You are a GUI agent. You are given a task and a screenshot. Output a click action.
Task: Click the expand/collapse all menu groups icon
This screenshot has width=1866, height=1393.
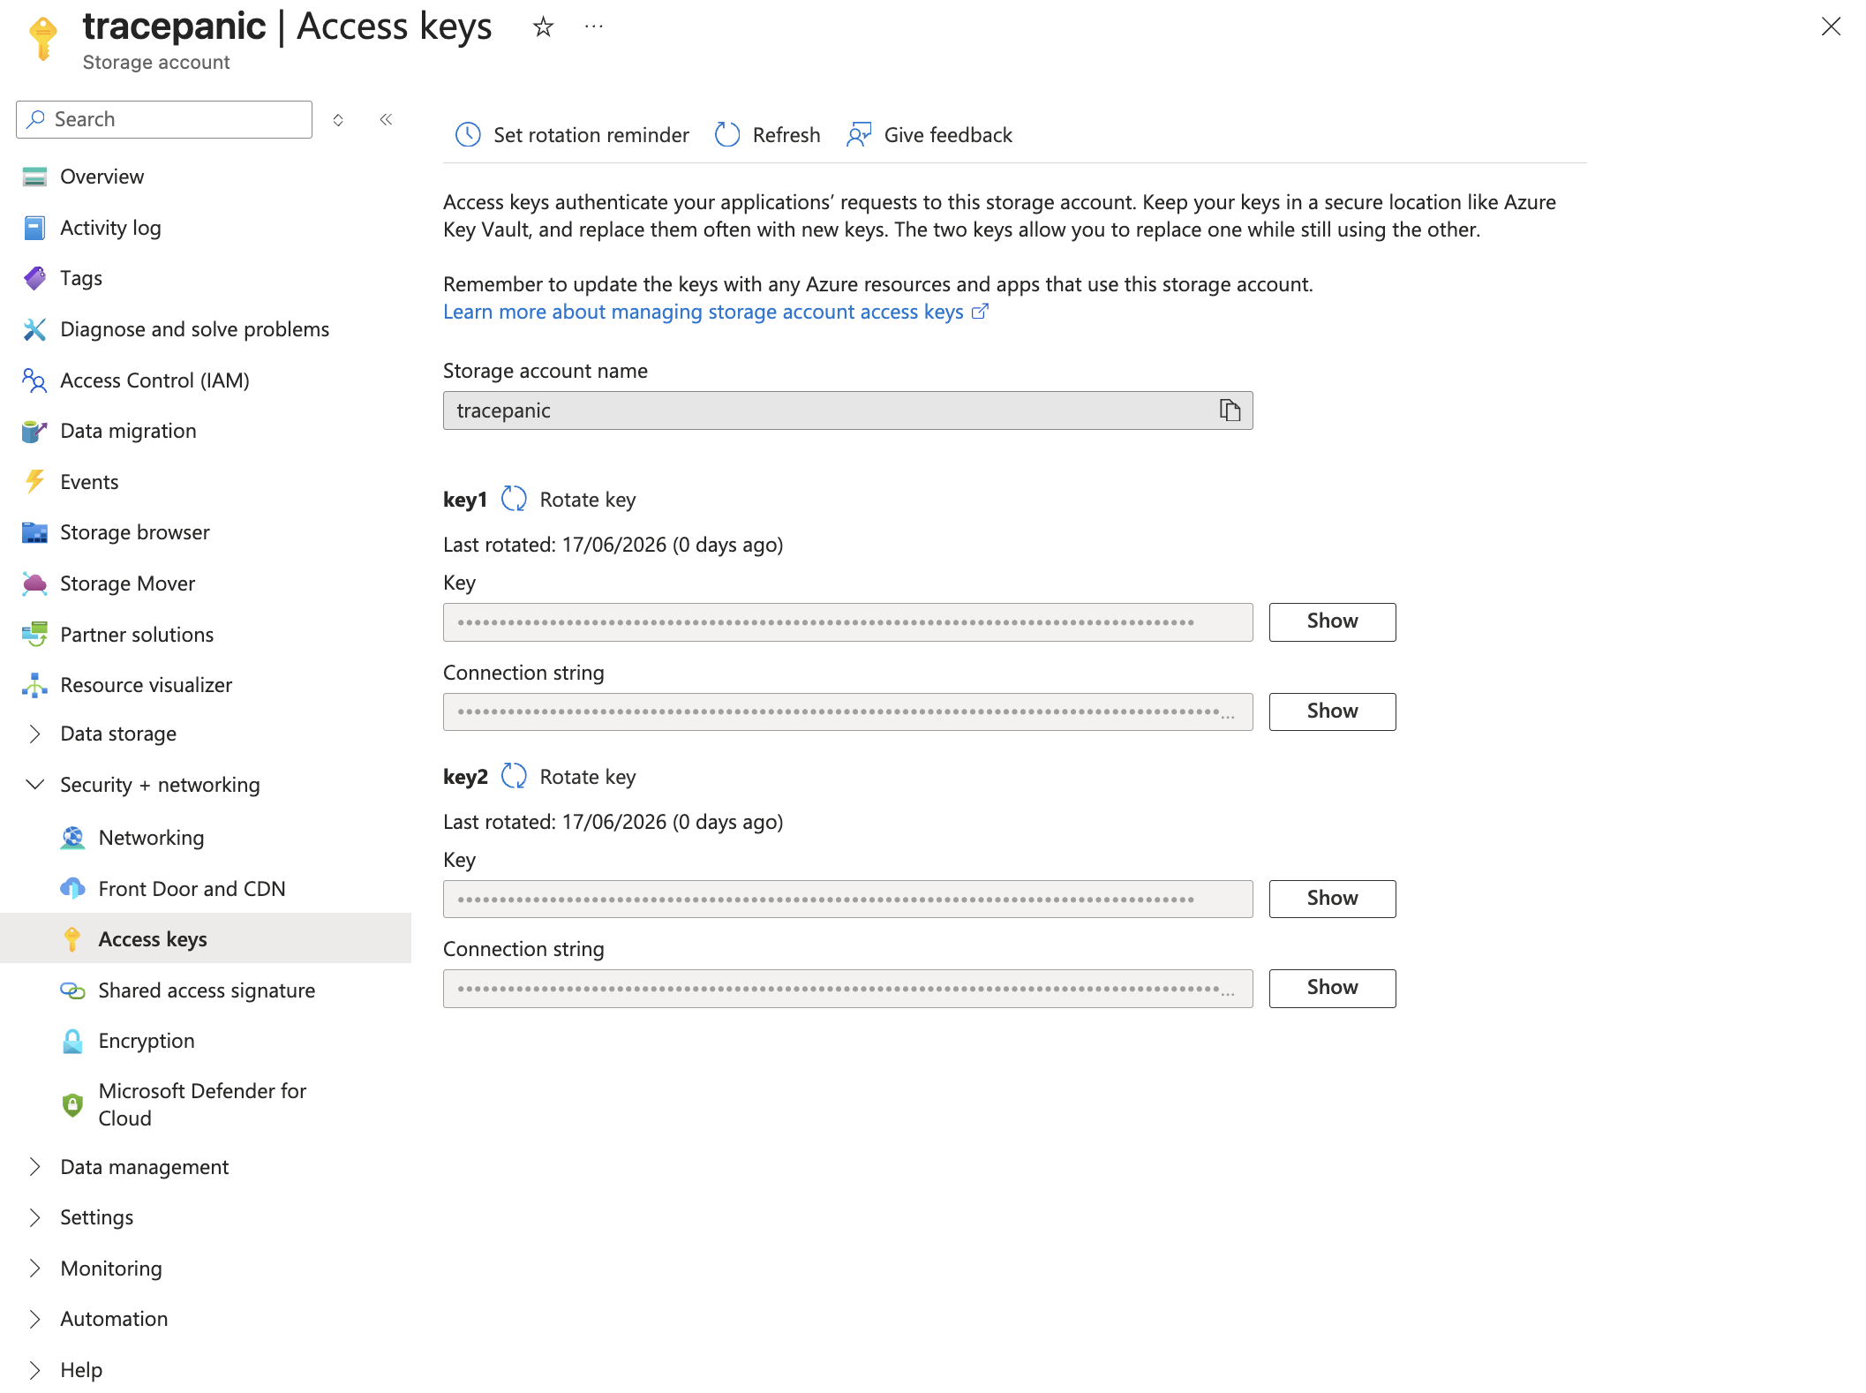pos(338,120)
